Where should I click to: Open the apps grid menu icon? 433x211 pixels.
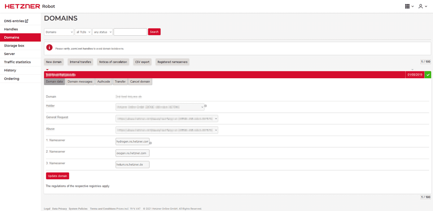tap(408, 6)
